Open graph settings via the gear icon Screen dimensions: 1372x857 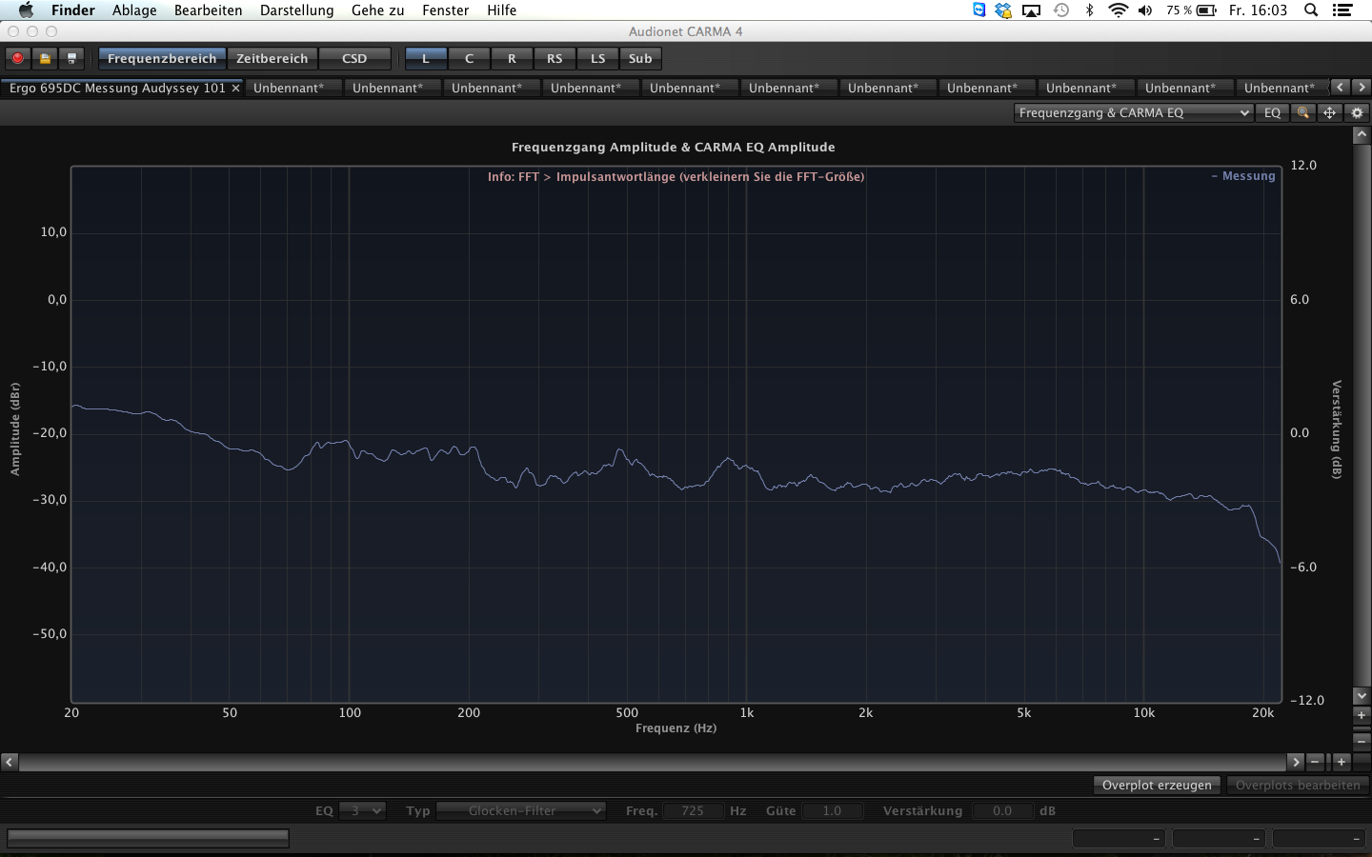click(1357, 112)
